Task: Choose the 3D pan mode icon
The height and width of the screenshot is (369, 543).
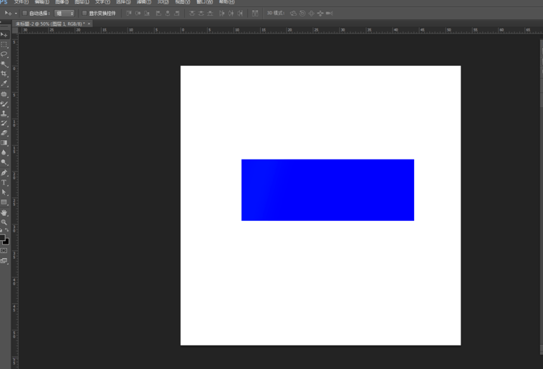Action: click(312, 13)
